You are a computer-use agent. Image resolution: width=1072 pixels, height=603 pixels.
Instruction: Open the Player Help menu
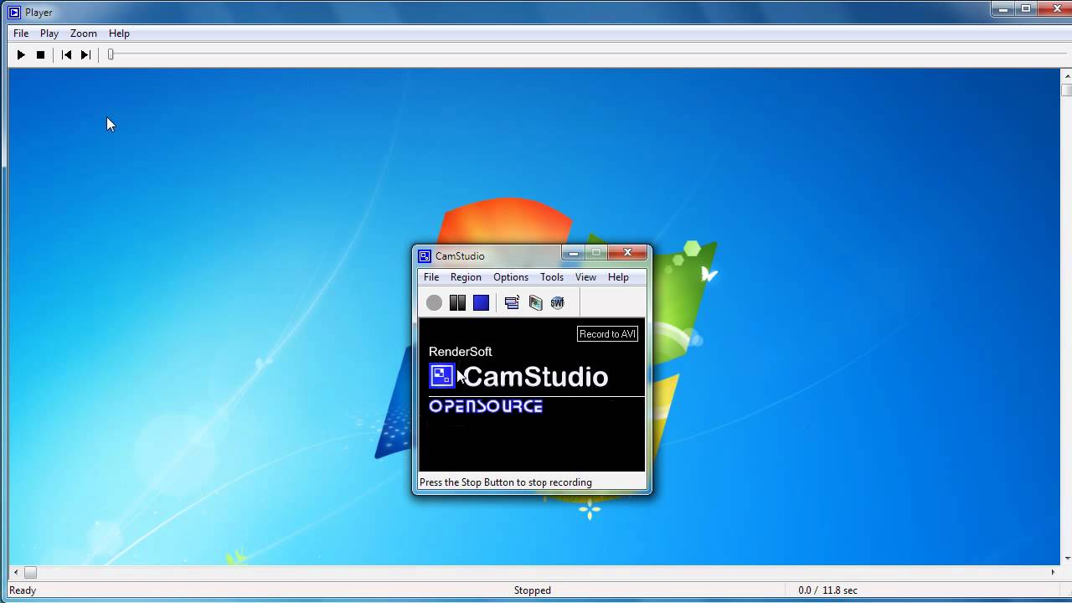coord(119,33)
